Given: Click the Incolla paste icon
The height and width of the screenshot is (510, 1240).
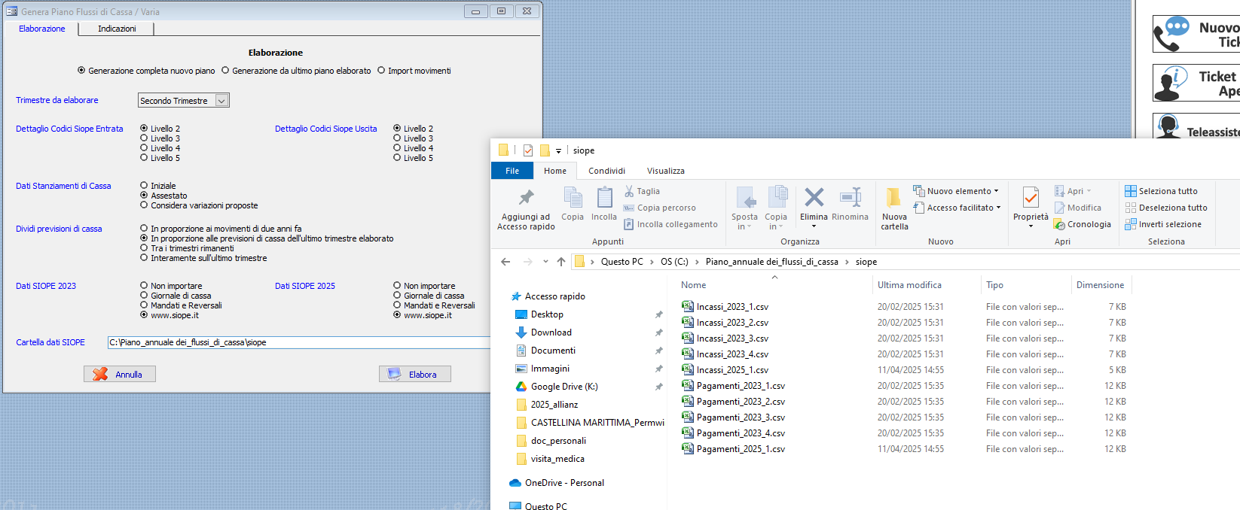Looking at the screenshot, I should coord(604,199).
